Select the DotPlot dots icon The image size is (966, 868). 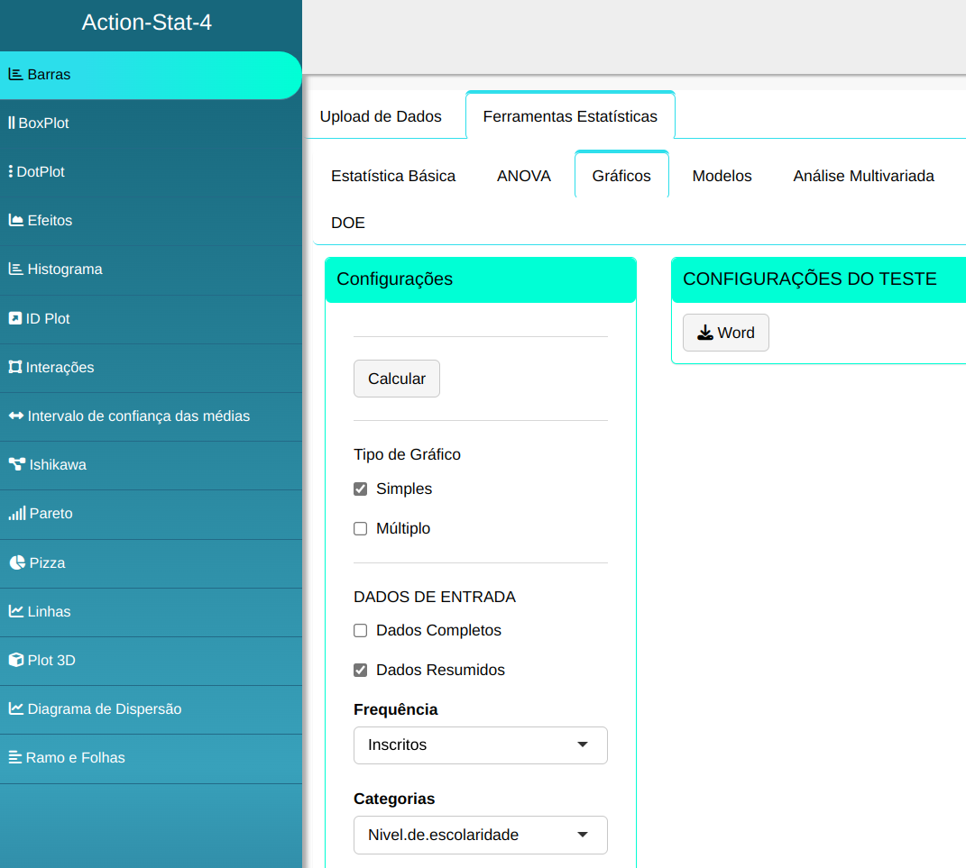(10, 171)
